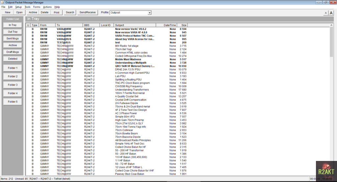This screenshot has height=182, width=337.
Task: Open the Deleted folder
Action: pos(13,59)
